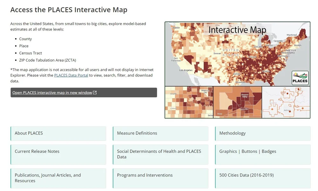Screen dimensions: 318x191
Task: Click the external-link icon beside the interactive map link
Action: click(x=95, y=92)
